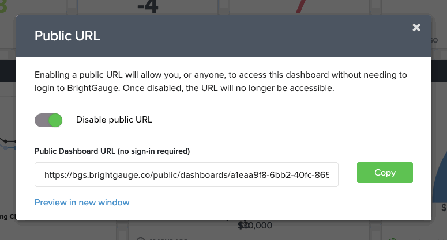
Task: Click the red gauge needle at top
Action: (x=300, y=6)
